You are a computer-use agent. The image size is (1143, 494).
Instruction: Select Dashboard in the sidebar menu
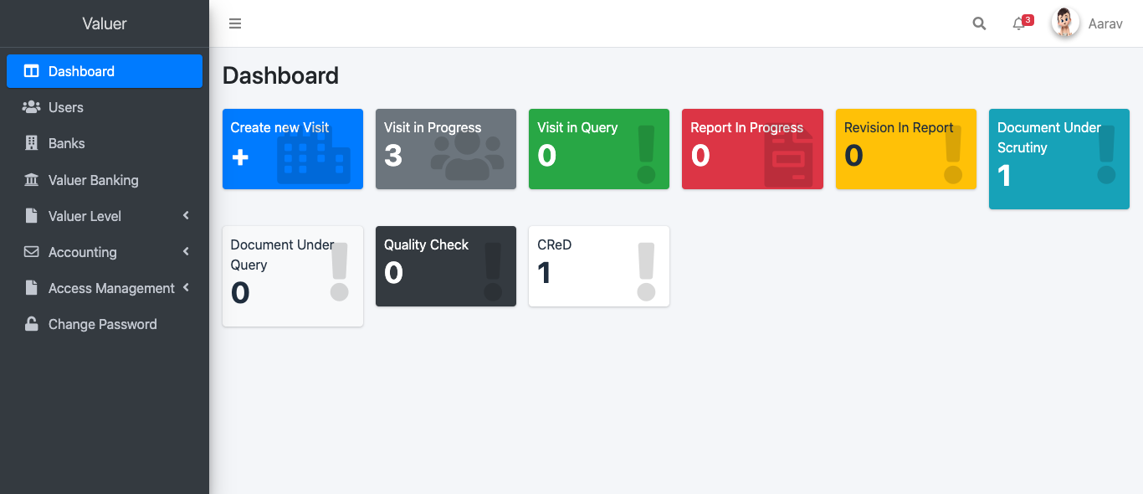[105, 71]
